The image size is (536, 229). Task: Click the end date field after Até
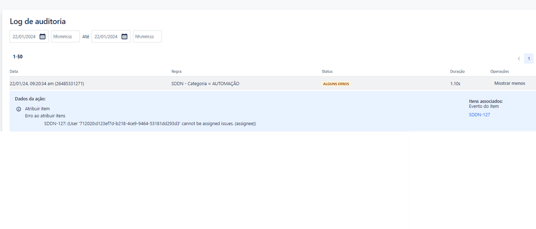click(111, 36)
